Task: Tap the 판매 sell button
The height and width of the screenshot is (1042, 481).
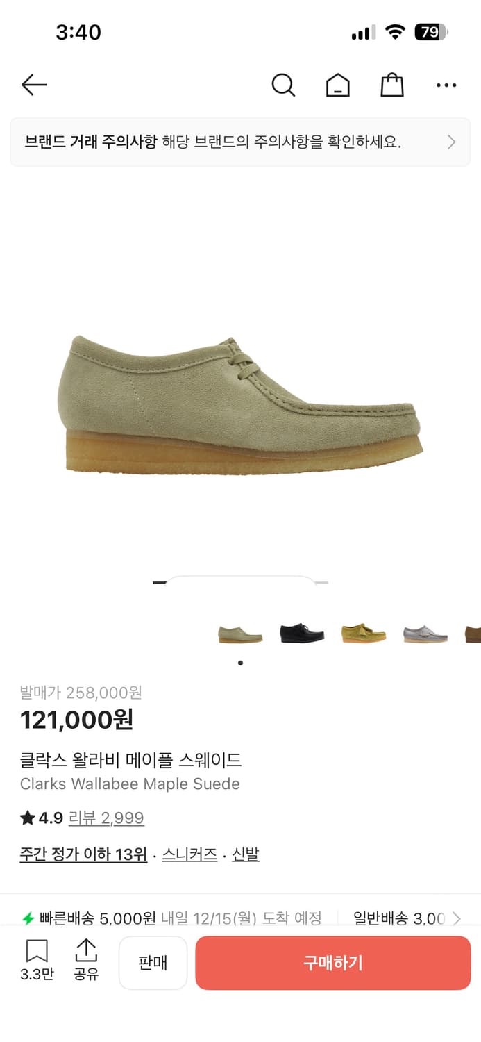Action: (x=153, y=963)
